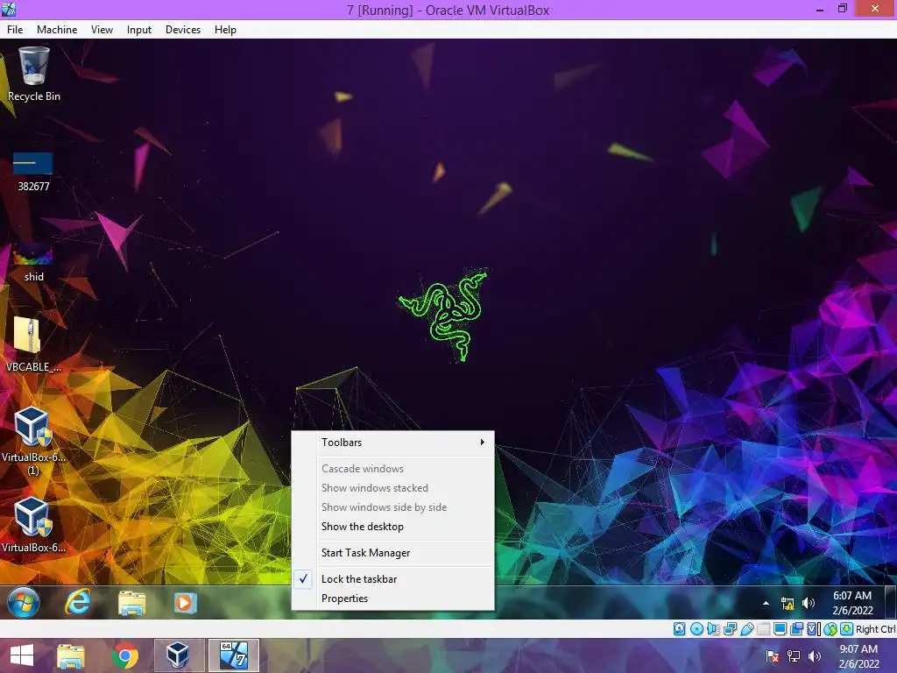Click the VirtualBox shared folders status icon

click(x=763, y=629)
